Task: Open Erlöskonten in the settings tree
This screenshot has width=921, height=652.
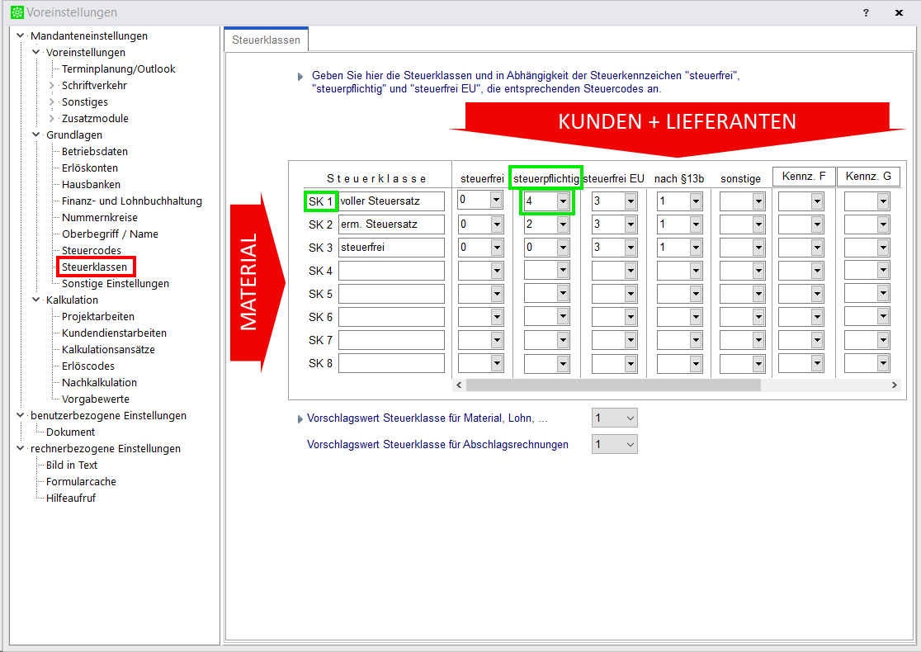Action: 89,168
